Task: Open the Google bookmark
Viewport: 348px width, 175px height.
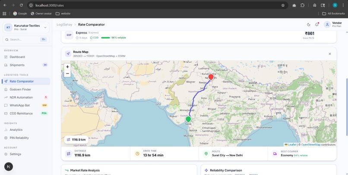Action: click(20, 13)
